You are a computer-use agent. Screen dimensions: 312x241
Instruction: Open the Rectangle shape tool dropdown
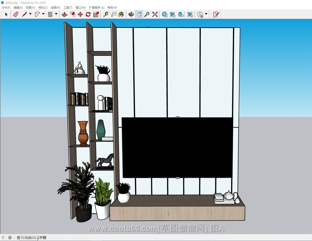[x=56, y=14]
